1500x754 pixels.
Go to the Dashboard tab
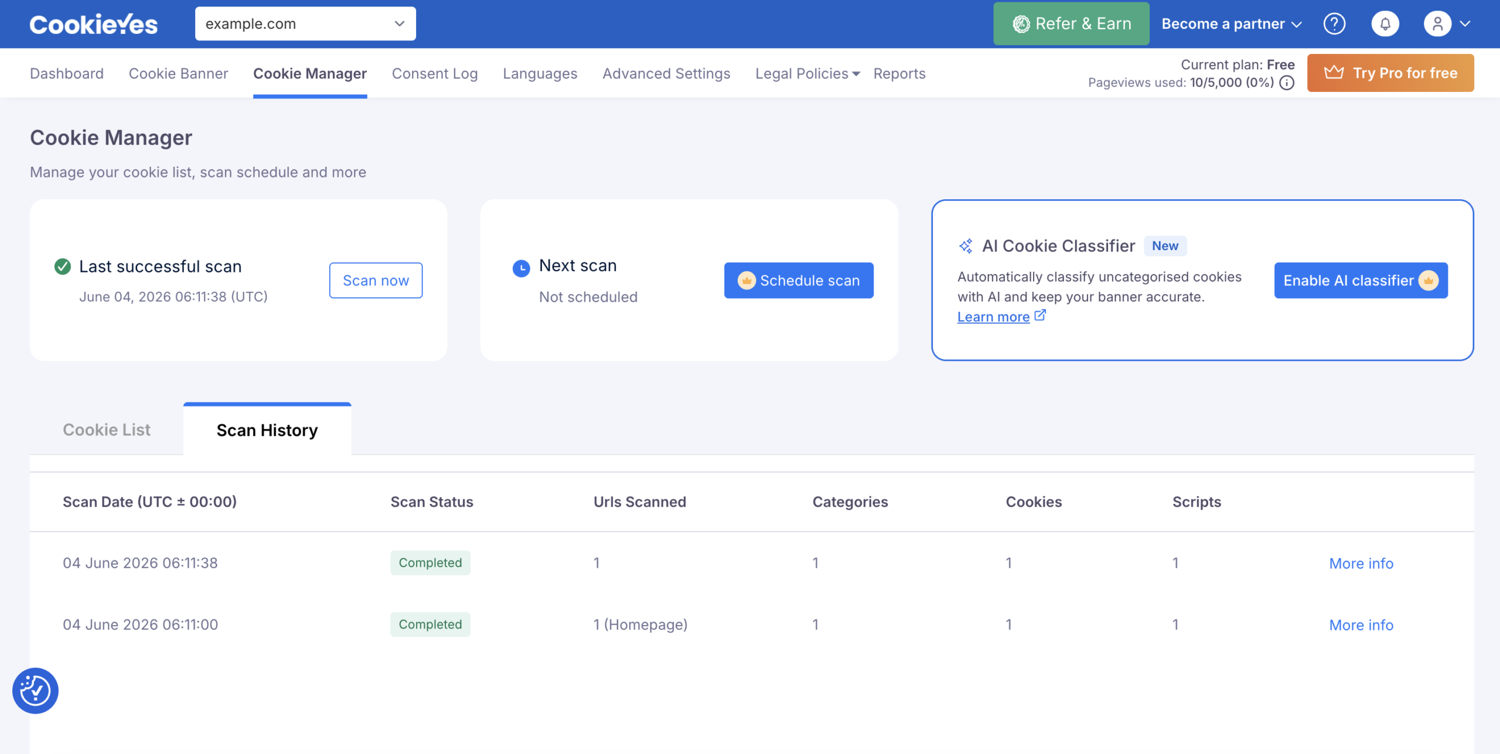click(67, 73)
